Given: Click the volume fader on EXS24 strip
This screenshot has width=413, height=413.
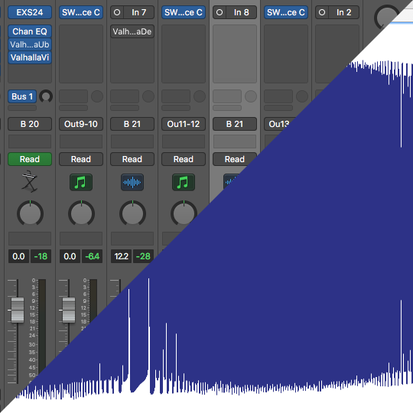Looking at the screenshot, I should point(18,310).
